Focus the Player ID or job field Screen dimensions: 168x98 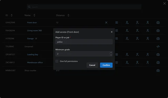pos(84,42)
